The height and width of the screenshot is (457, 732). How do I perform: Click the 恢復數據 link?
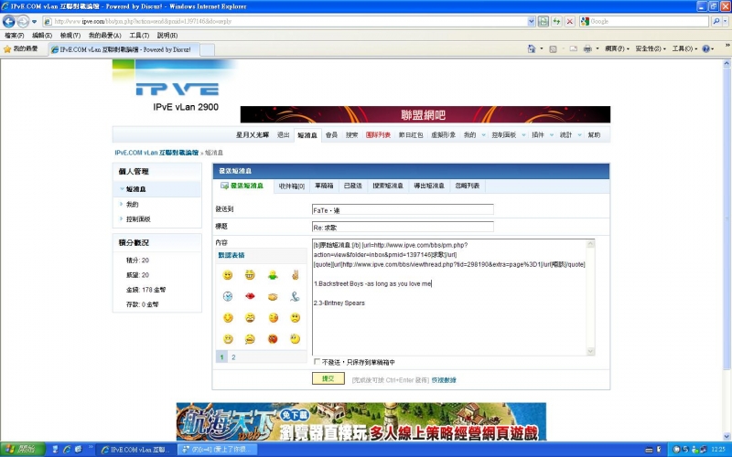444,380
